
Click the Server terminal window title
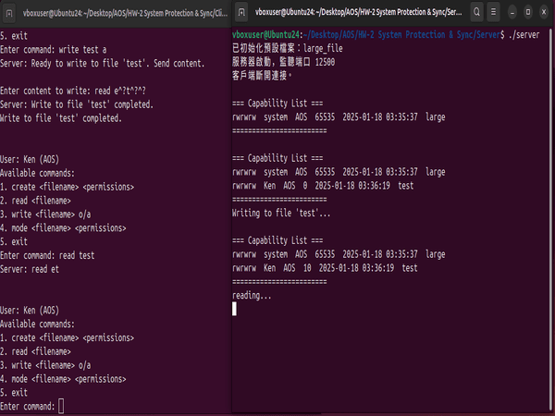358,12
